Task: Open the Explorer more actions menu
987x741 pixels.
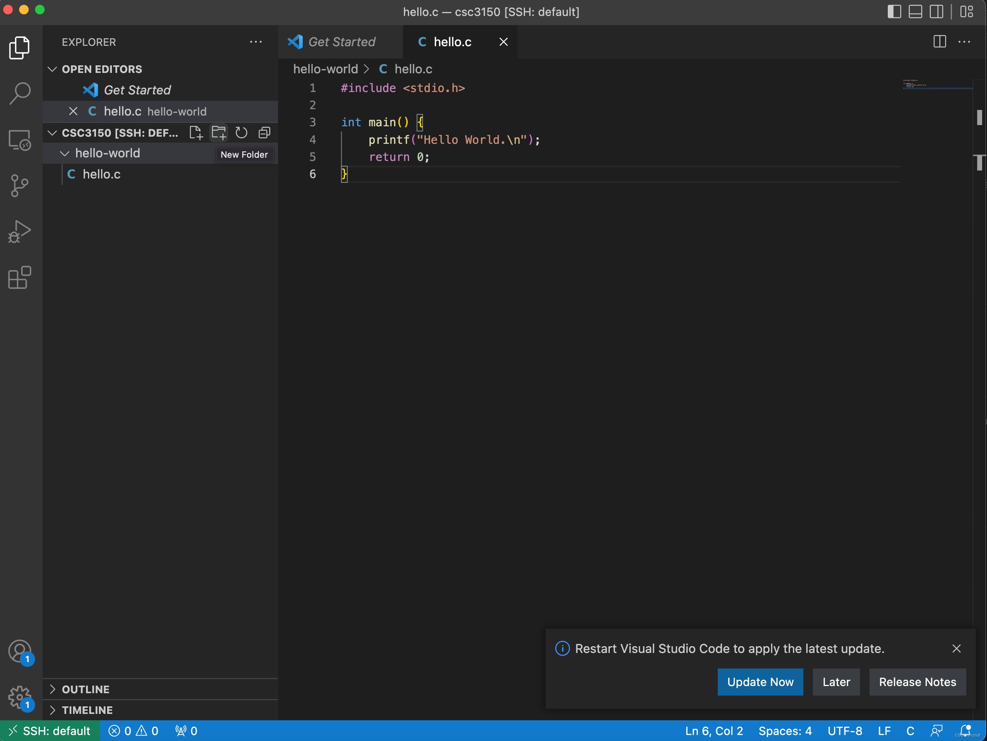Action: coord(256,42)
